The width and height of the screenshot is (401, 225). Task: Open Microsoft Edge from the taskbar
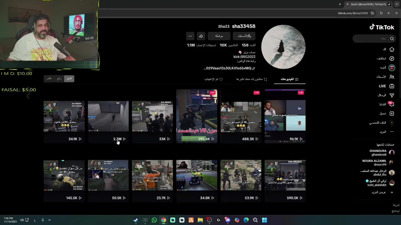pyautogui.click(x=246, y=220)
